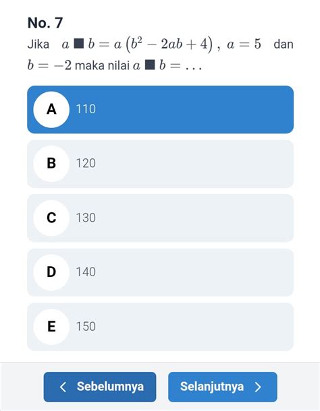Select answer option A circle
The image size is (320, 411).
coord(51,110)
